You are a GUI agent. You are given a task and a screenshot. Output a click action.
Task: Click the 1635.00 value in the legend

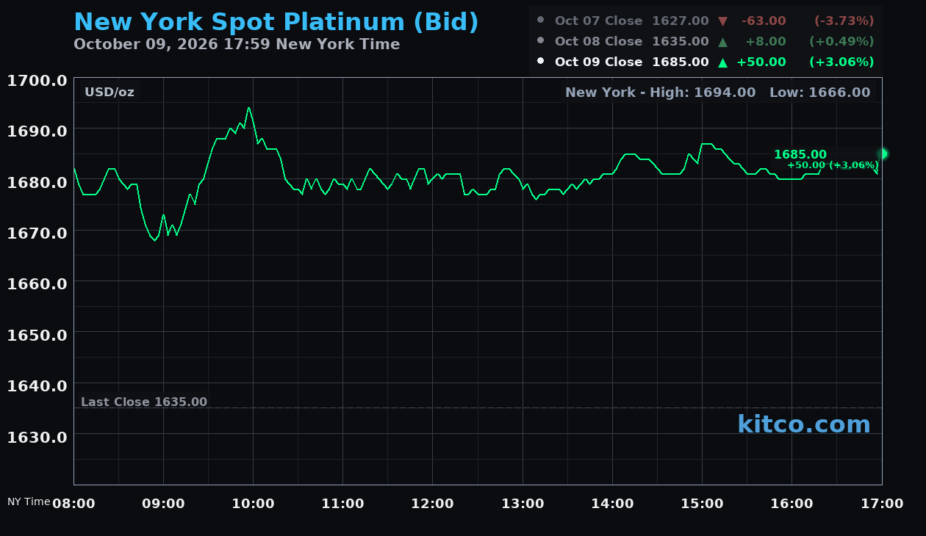681,42
